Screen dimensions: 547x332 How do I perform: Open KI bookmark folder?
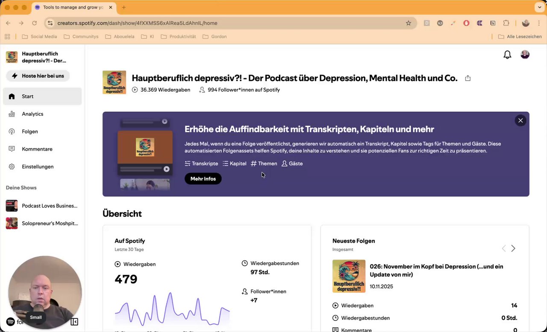tap(147, 37)
